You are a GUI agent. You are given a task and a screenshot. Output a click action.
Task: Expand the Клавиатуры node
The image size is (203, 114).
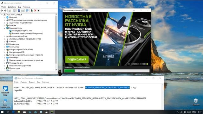[x=4, y=44]
